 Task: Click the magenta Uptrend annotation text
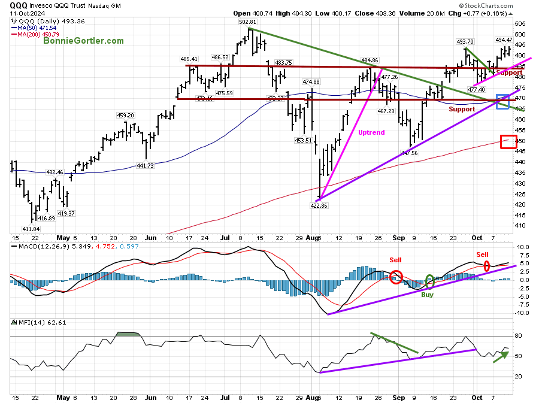(371, 132)
